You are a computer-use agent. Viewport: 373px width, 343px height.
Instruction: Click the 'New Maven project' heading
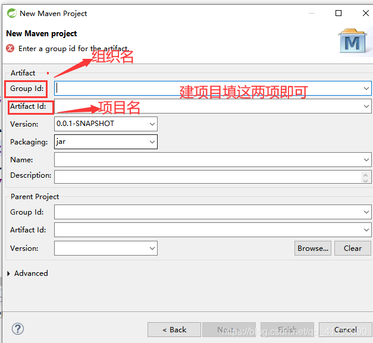pos(42,33)
